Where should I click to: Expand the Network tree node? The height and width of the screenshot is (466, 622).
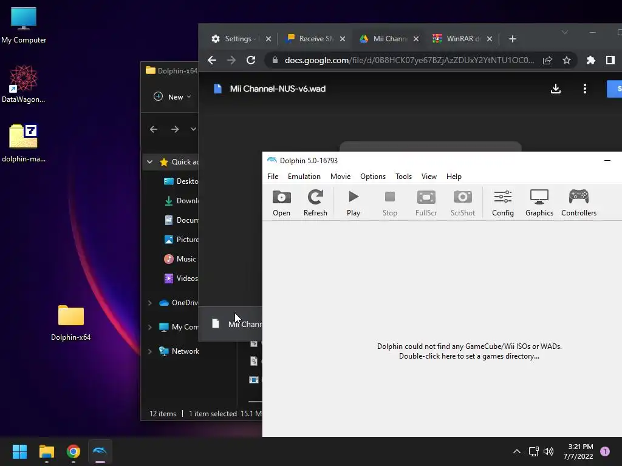pyautogui.click(x=149, y=351)
